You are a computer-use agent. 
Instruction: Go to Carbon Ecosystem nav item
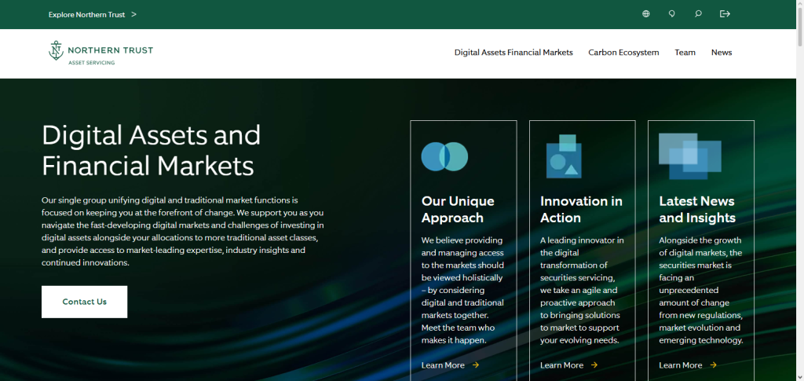click(x=623, y=53)
